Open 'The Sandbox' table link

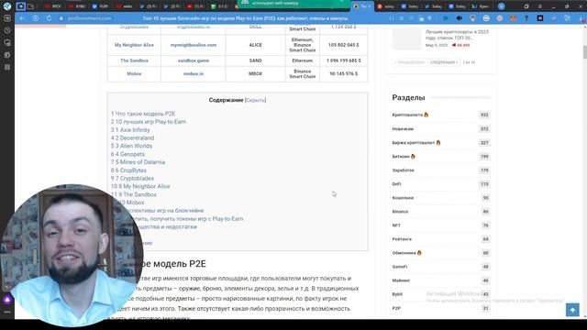click(134, 60)
